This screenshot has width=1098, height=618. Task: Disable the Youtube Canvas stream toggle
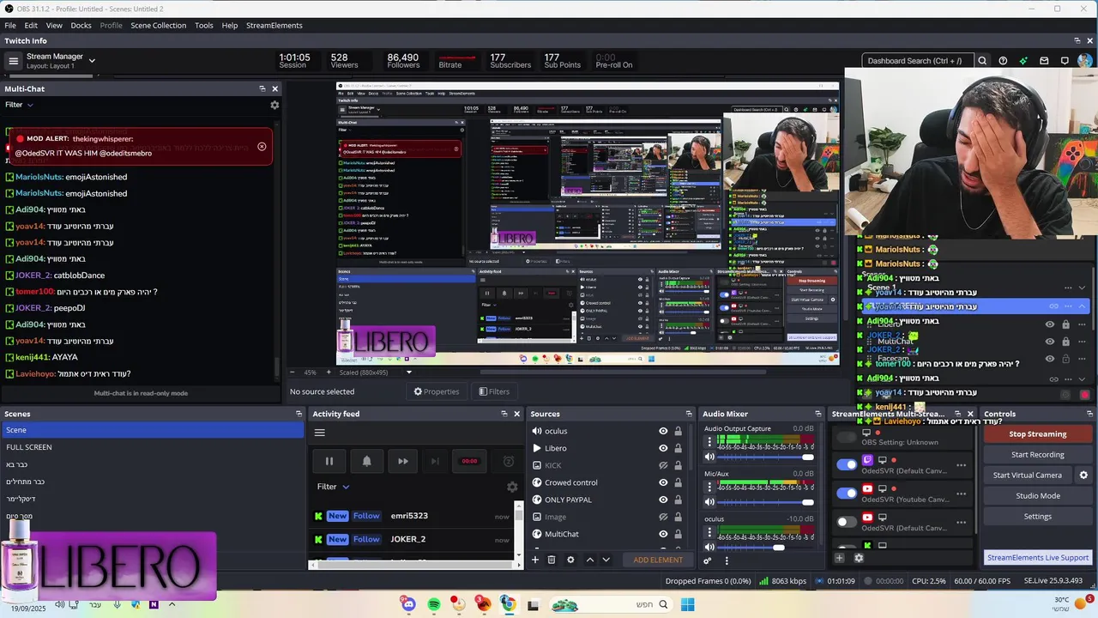[x=847, y=493]
